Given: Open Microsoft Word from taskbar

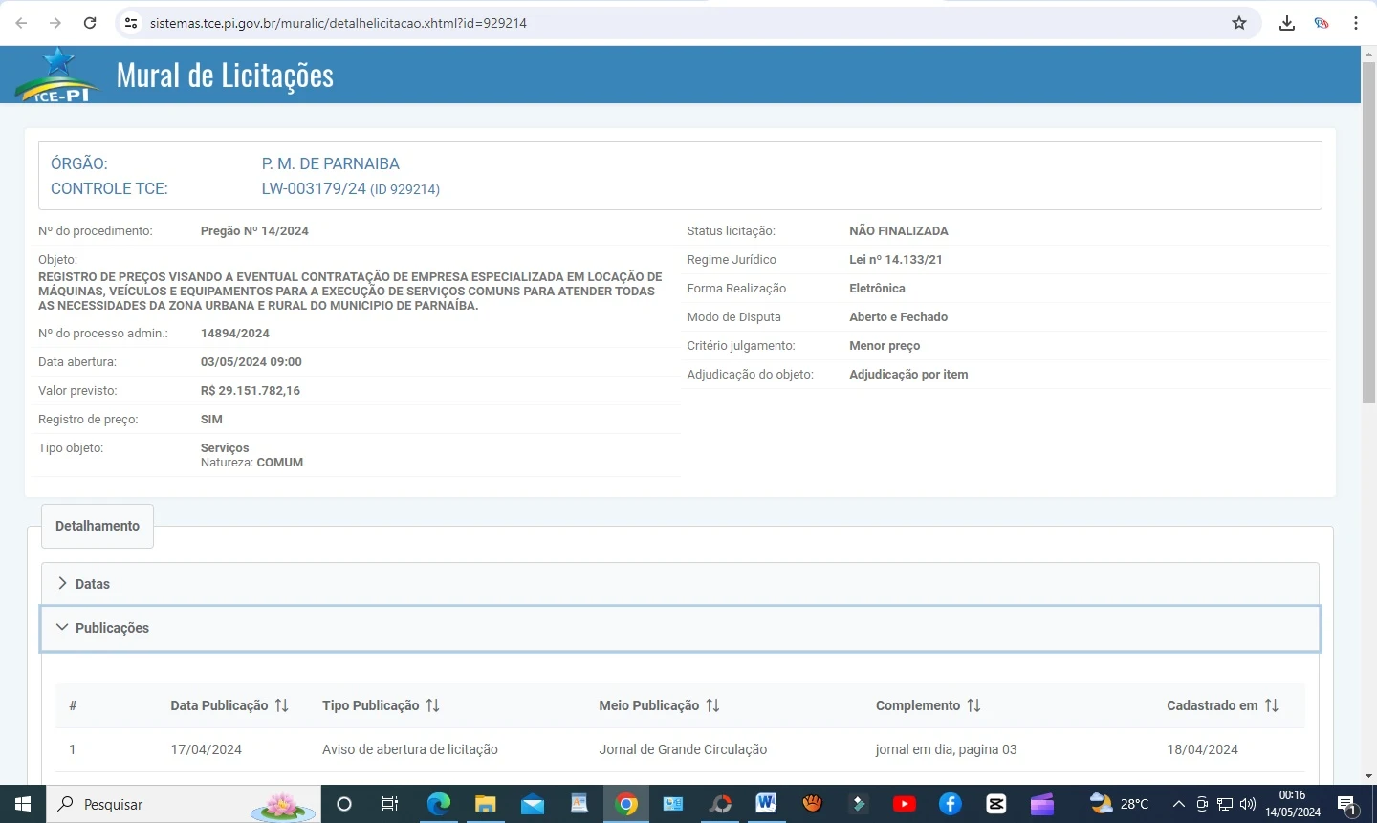Looking at the screenshot, I should (x=766, y=804).
